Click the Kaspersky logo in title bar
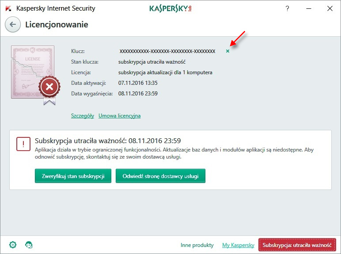The image size is (341, 254). pyautogui.click(x=8, y=8)
